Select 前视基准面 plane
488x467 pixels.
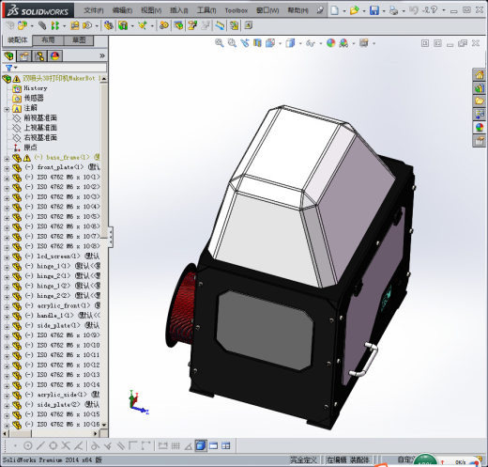40,118
